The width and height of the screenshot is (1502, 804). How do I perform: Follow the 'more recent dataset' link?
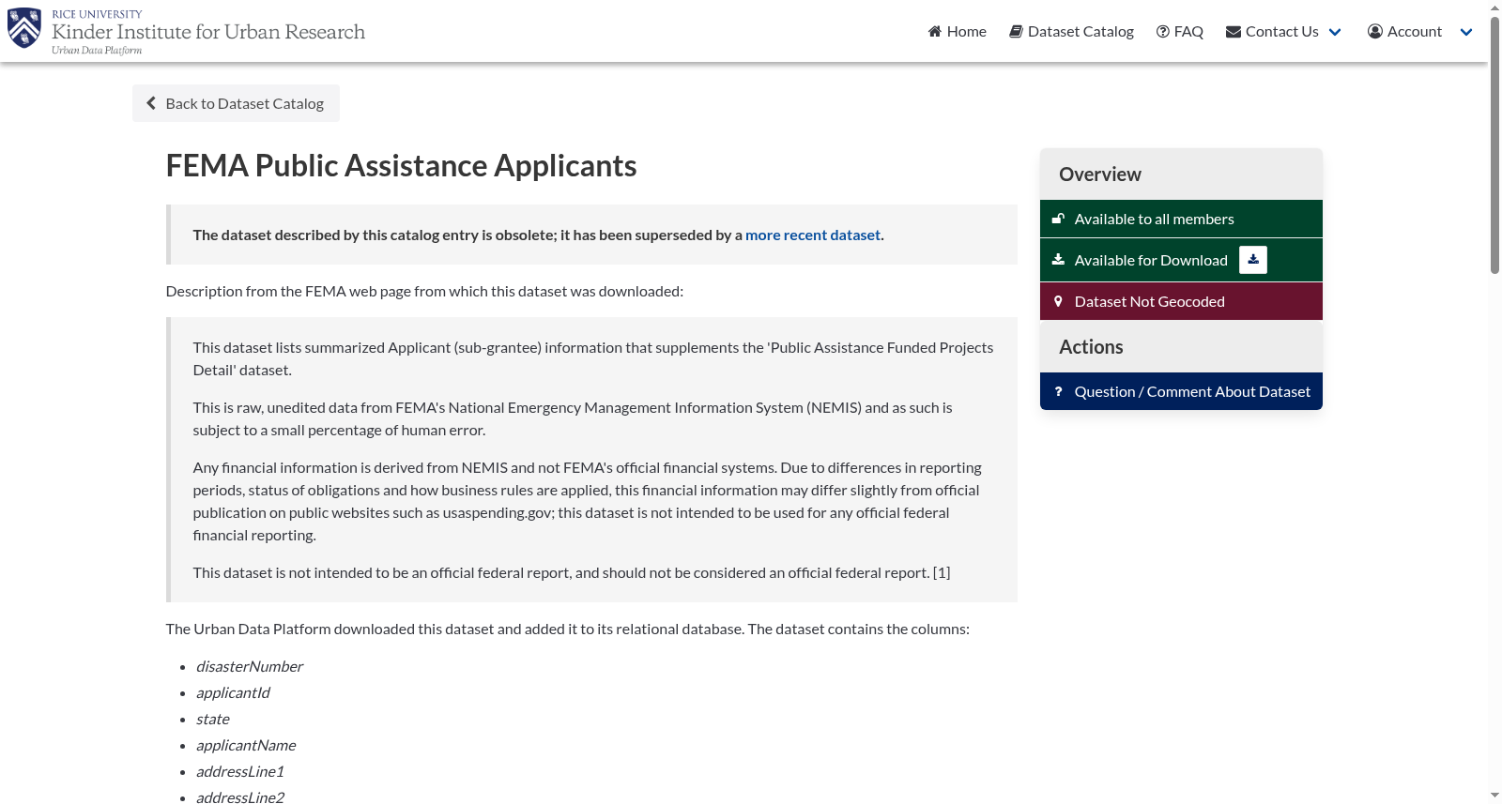pos(813,235)
